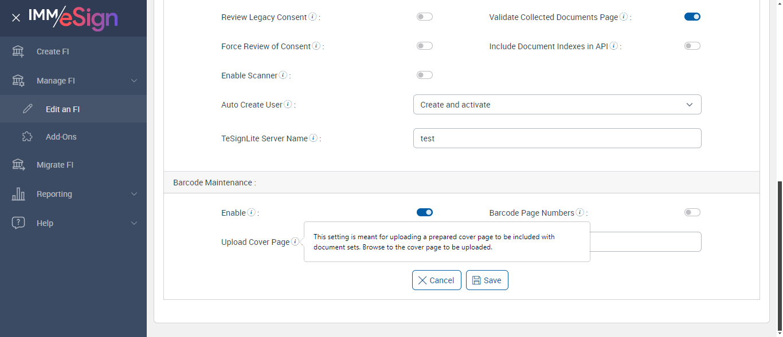Click info icon beside Auto Create User
Screen dimensions: 783x337
click(x=288, y=105)
